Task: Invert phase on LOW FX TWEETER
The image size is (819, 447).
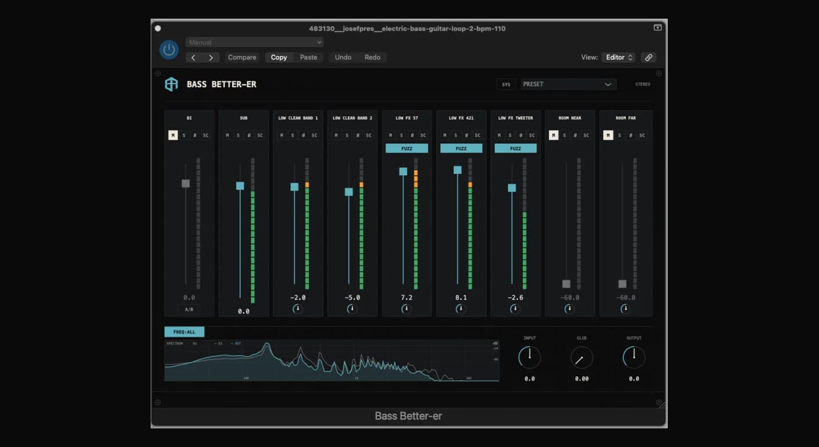Action: pos(521,136)
